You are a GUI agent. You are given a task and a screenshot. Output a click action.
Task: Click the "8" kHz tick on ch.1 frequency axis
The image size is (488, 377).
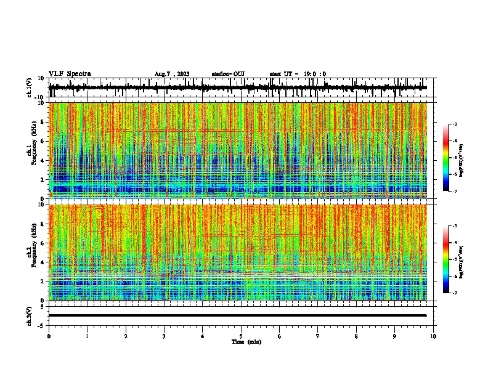(x=43, y=122)
